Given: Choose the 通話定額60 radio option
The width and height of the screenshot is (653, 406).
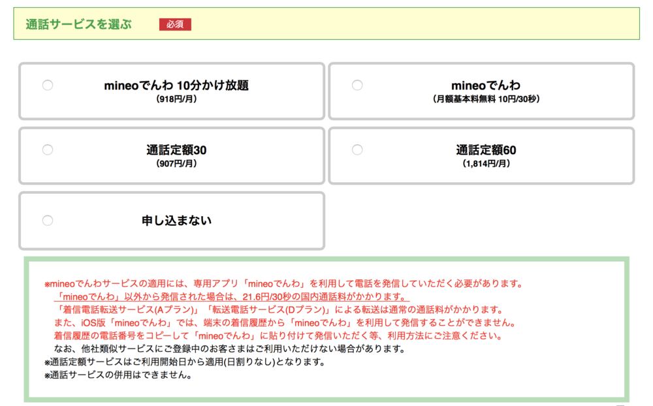Looking at the screenshot, I should point(357,149).
